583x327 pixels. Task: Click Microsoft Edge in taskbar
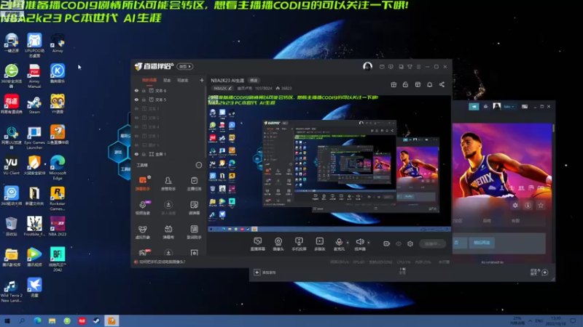pos(37,320)
